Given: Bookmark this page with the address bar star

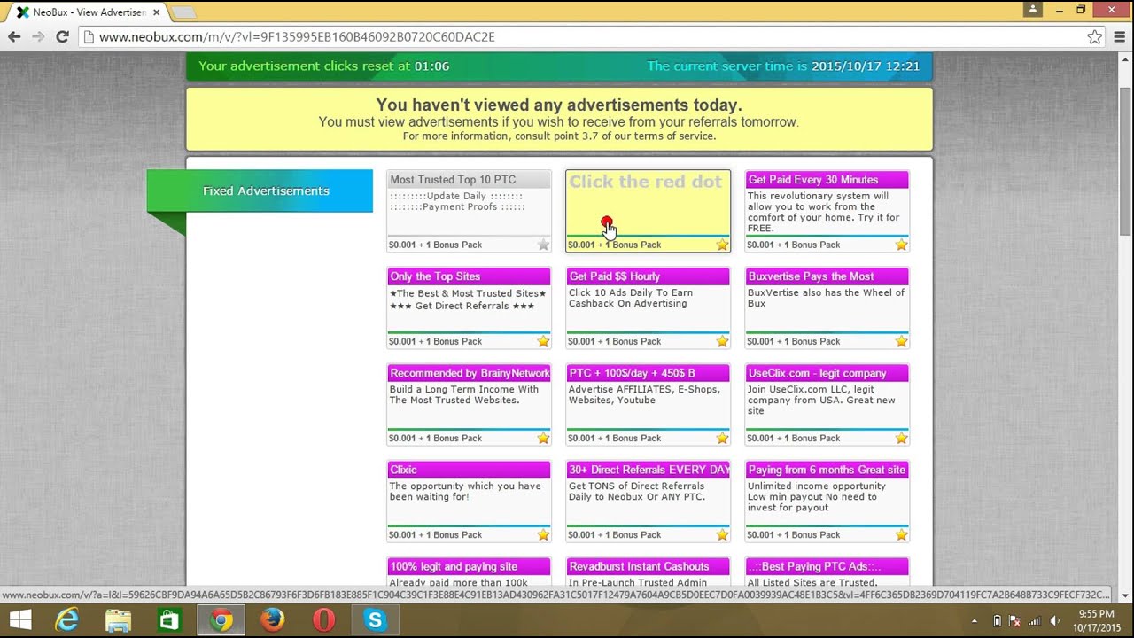Looking at the screenshot, I should point(1095,36).
